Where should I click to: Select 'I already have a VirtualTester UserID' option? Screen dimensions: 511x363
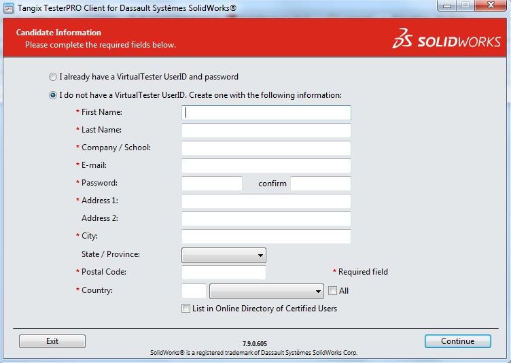pyautogui.click(x=53, y=77)
